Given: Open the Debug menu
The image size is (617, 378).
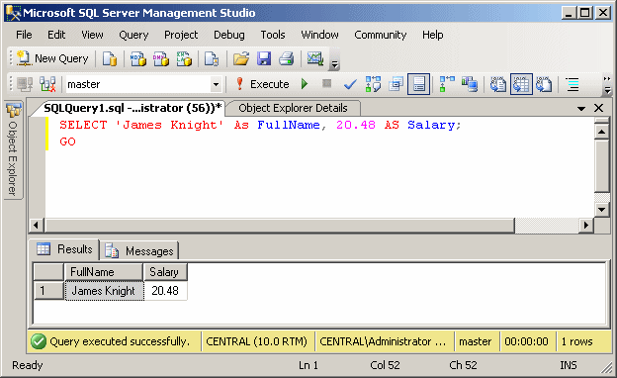Looking at the screenshot, I should pyautogui.click(x=229, y=35).
